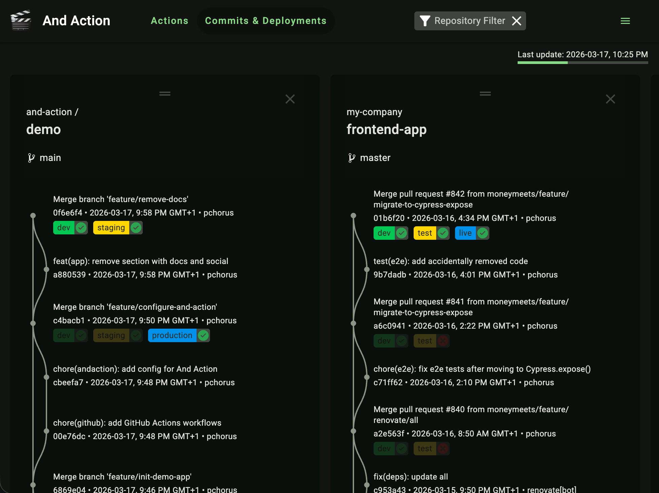Clear the Repository Filter with its X button
This screenshot has height=493, width=659.
coord(517,21)
